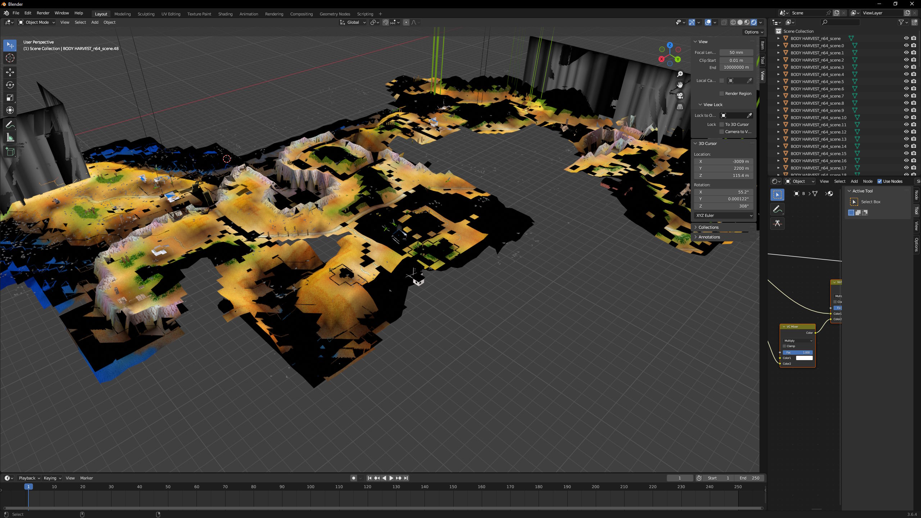This screenshot has height=518, width=921.
Task: Click the viewport Z axis gizmo
Action: 670,45
